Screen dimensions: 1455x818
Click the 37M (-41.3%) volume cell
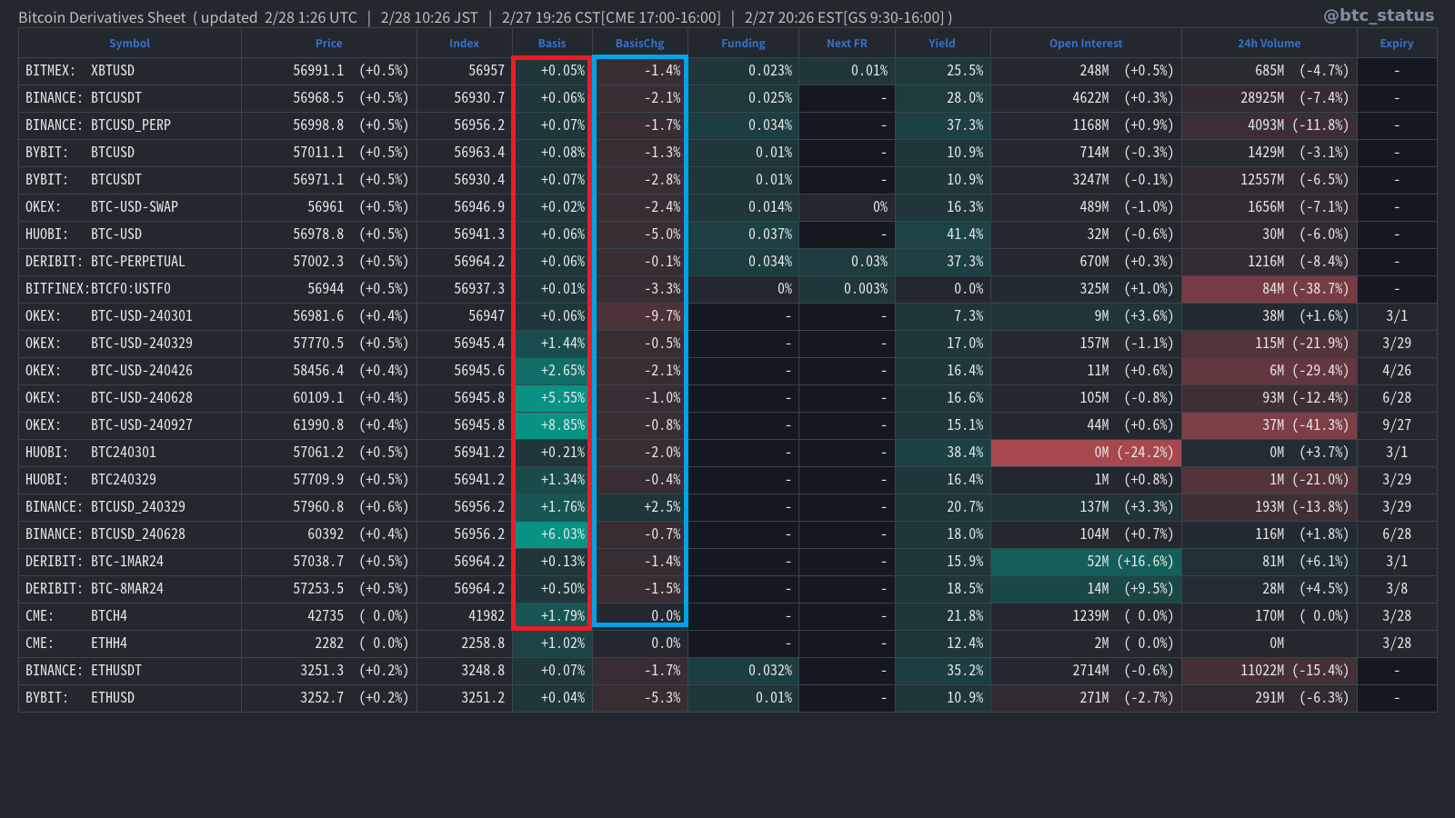pyautogui.click(x=1269, y=425)
